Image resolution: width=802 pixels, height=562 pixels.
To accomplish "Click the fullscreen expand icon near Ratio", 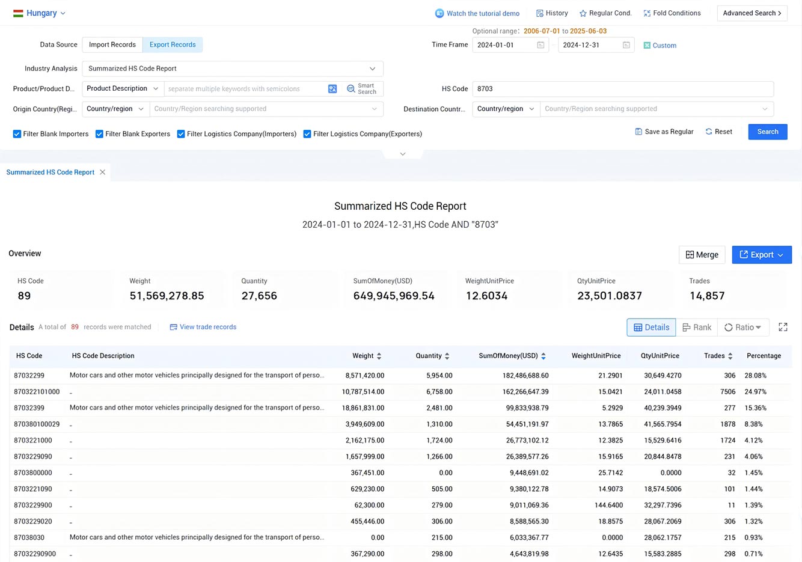I will tap(783, 327).
